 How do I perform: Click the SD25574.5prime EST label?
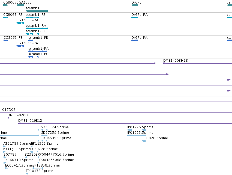tap(55, 127)
